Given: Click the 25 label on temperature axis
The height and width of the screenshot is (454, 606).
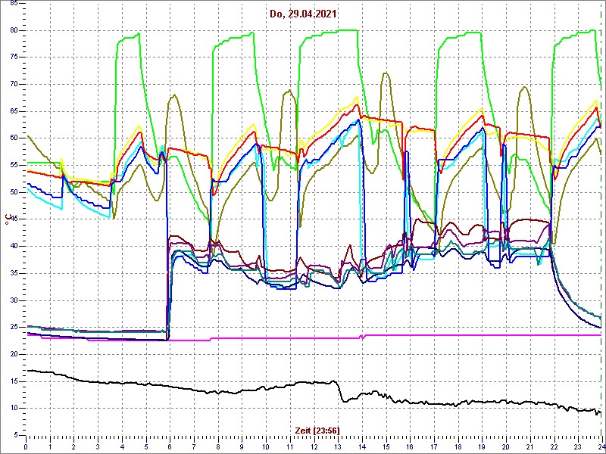Looking at the screenshot, I should [x=13, y=327].
